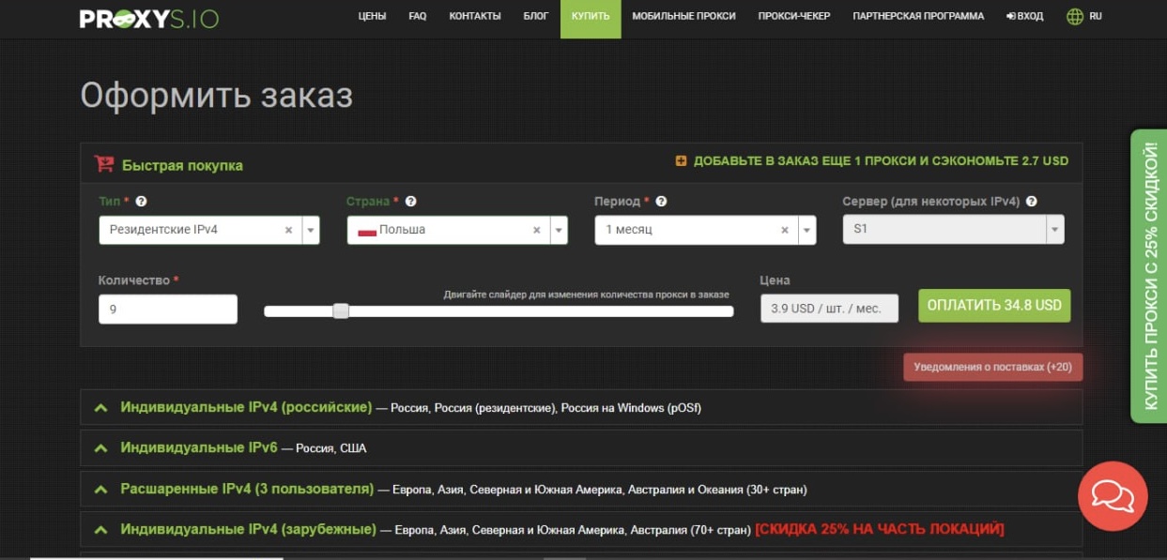The image size is (1167, 560).
Task: Click the Индивидуальные IPv6 section title
Action: coord(199,448)
